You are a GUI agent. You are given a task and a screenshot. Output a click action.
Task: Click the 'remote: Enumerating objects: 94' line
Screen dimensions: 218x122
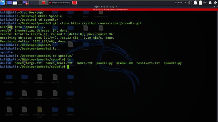34,30
